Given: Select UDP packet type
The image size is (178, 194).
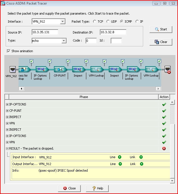Looking at the screenshot, I should point(108,21).
